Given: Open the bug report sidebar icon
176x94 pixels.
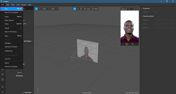Looking at the screenshot, I should pyautogui.click(x=3, y=87).
